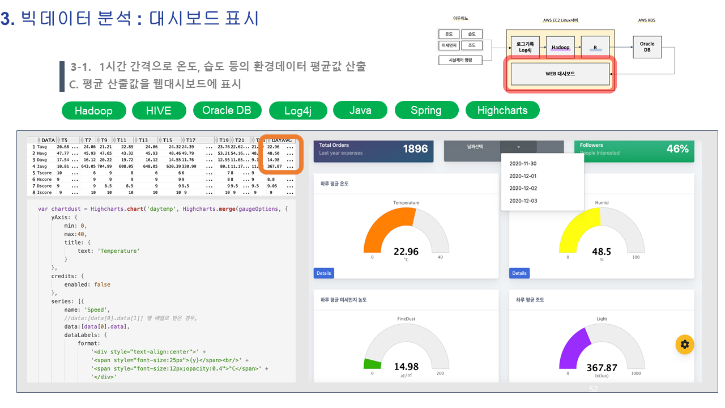The width and height of the screenshot is (725, 408).
Task: Click the Oracle DB green tag
Action: (227, 110)
